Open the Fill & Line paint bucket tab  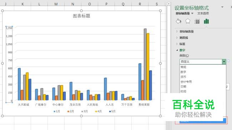[178, 21]
